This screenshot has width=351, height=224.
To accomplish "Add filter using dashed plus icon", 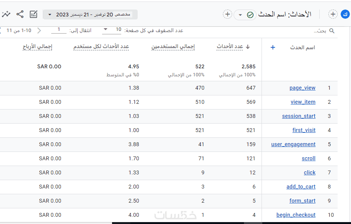I will tap(227, 14).
